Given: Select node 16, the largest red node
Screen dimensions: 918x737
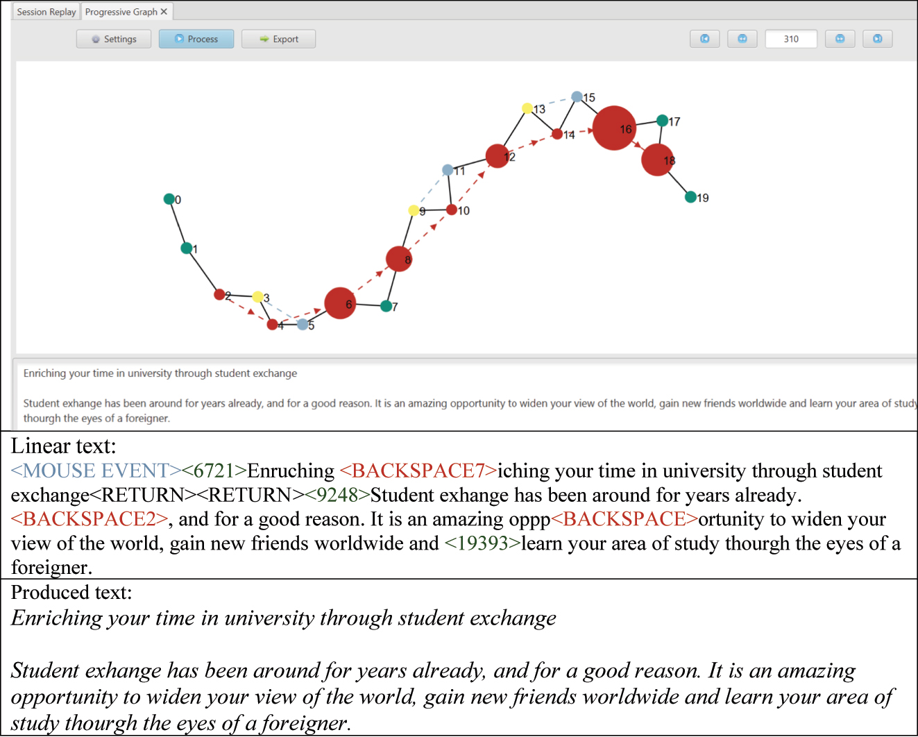Looking at the screenshot, I should pyautogui.click(x=613, y=128).
